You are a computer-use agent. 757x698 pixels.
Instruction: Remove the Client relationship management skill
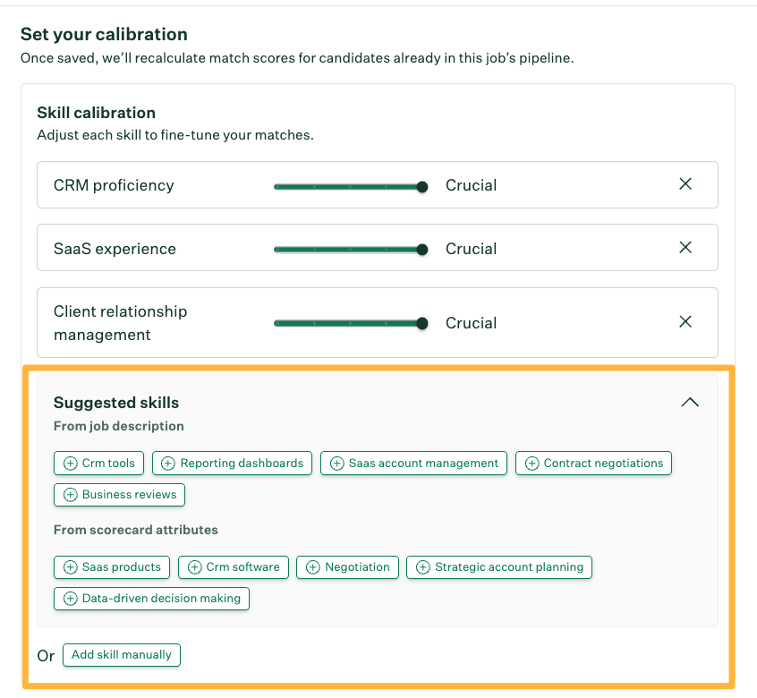pos(685,320)
